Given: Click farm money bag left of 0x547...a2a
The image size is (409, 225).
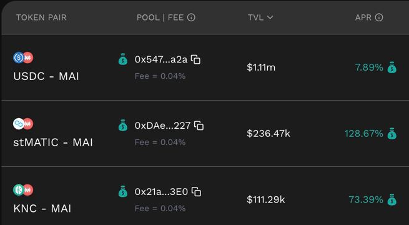Looking at the screenshot, I should click(123, 59).
